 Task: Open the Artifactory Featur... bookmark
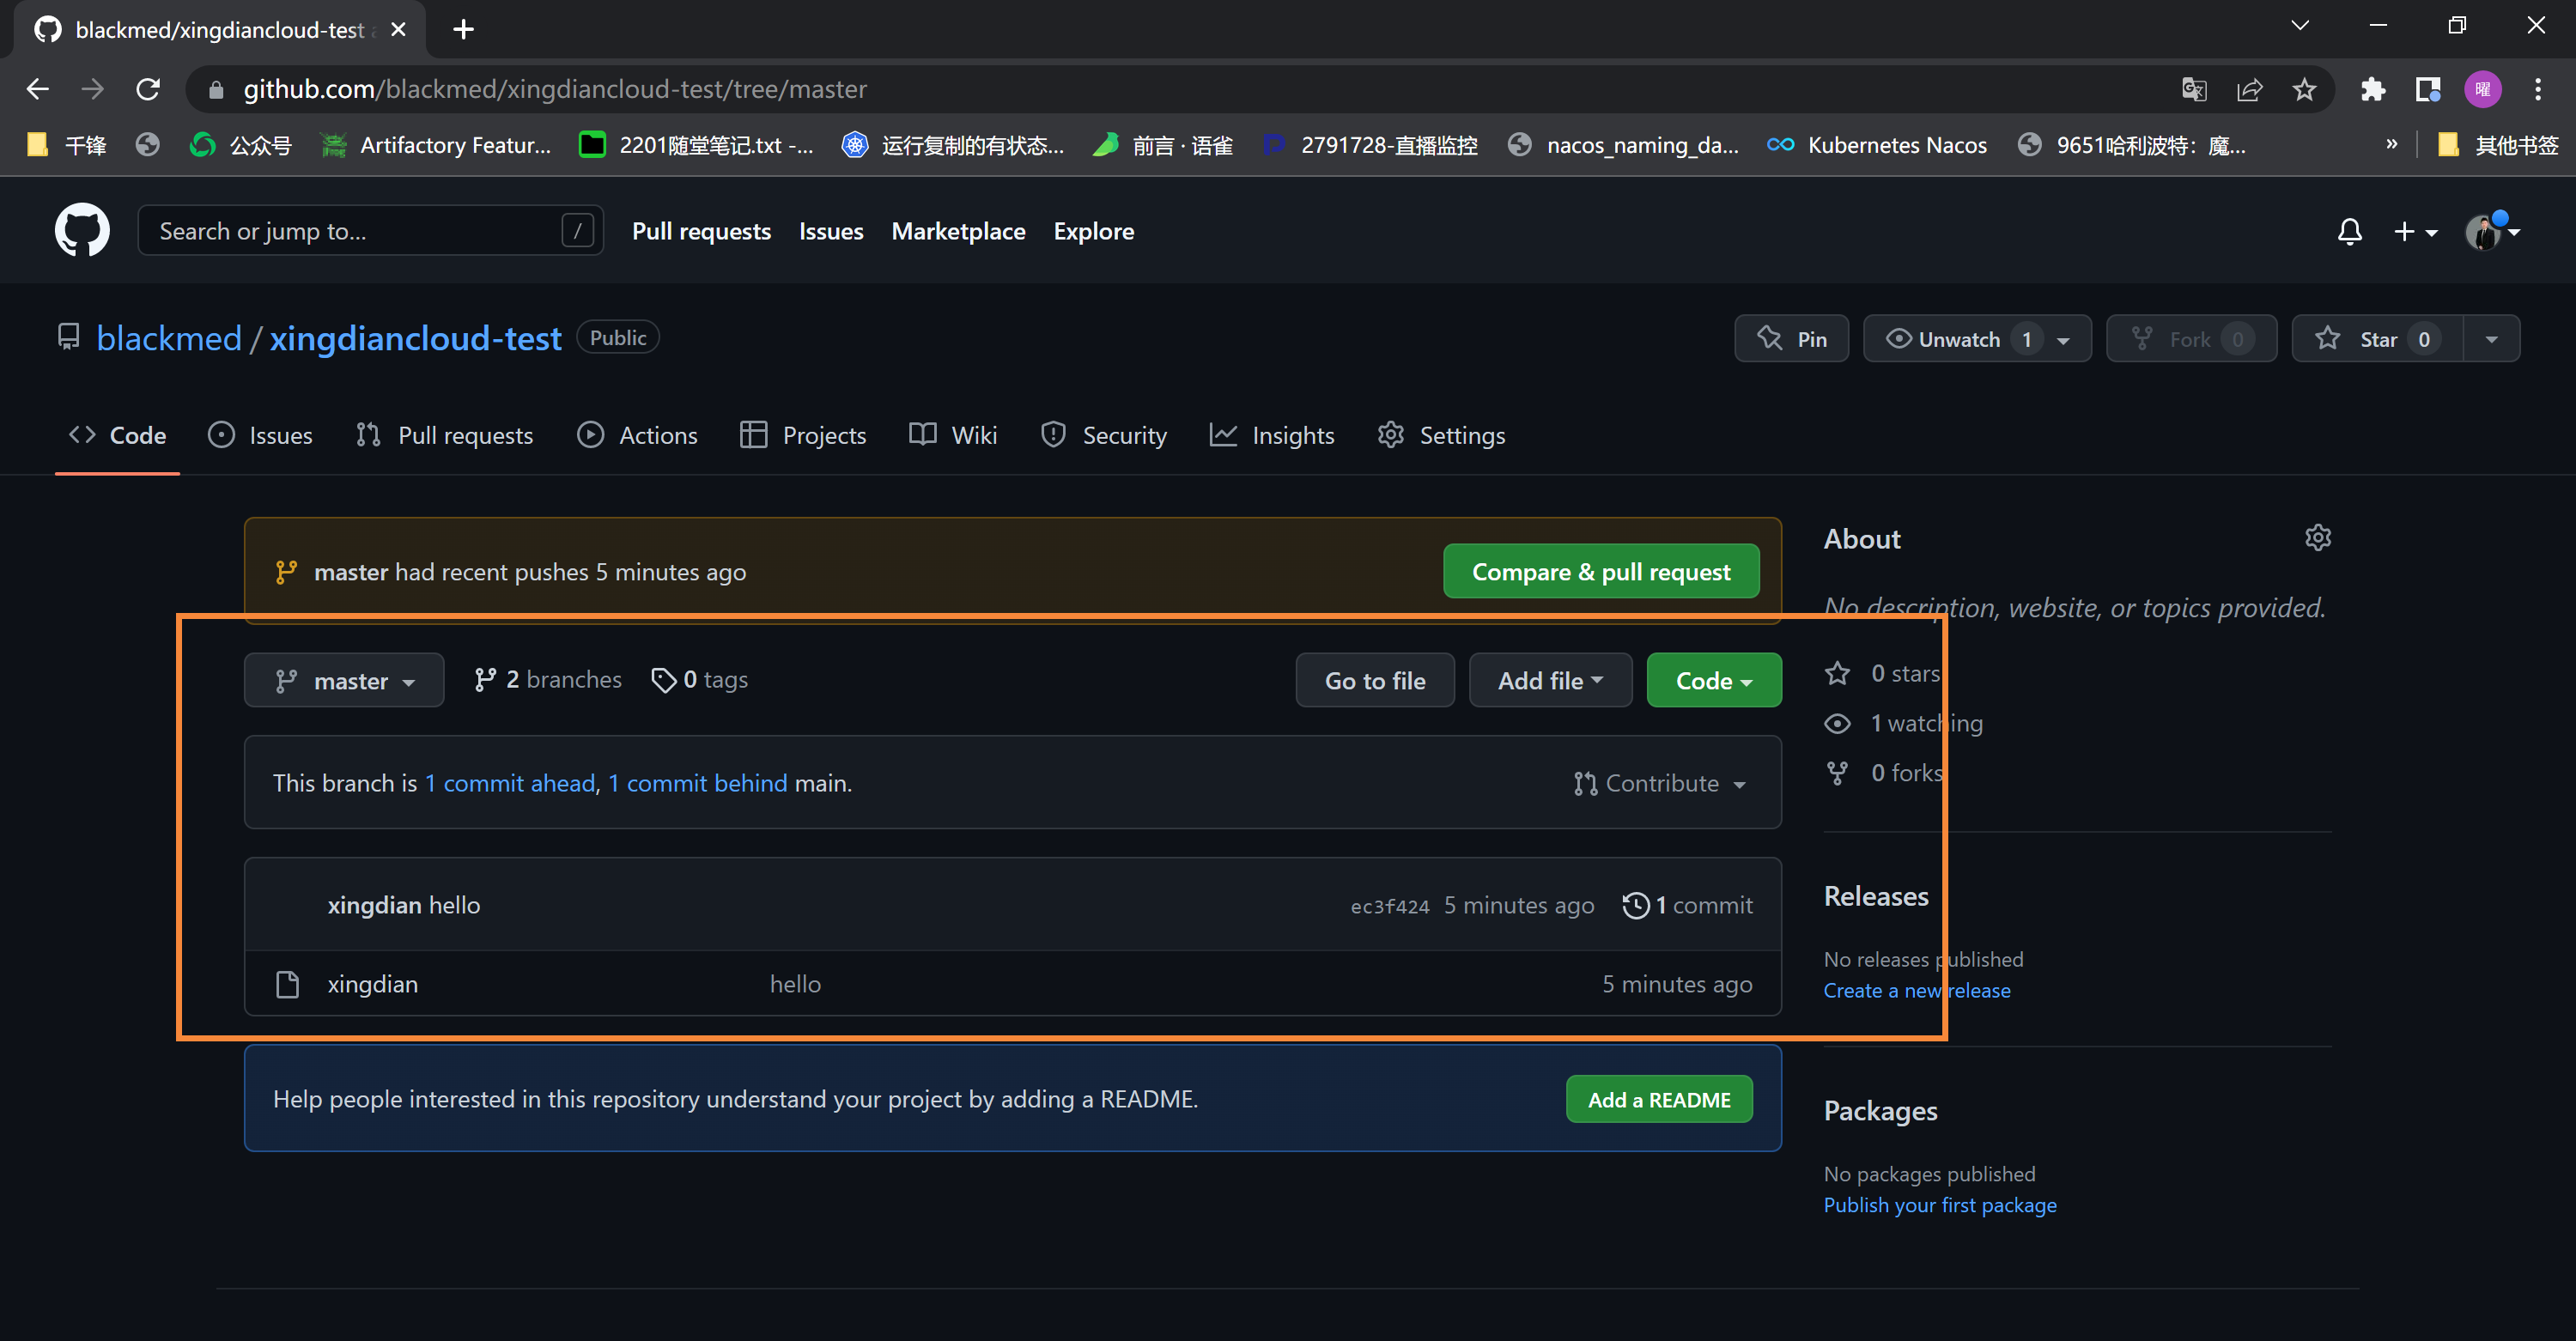pyautogui.click(x=435, y=145)
